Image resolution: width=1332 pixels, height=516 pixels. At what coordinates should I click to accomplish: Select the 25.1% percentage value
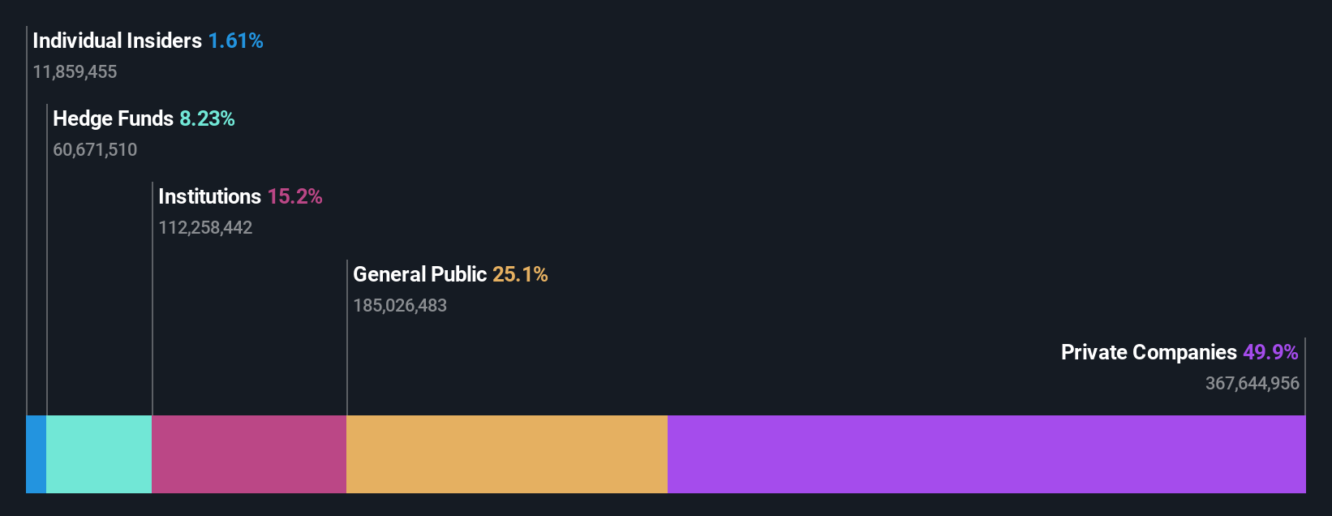[x=520, y=274]
